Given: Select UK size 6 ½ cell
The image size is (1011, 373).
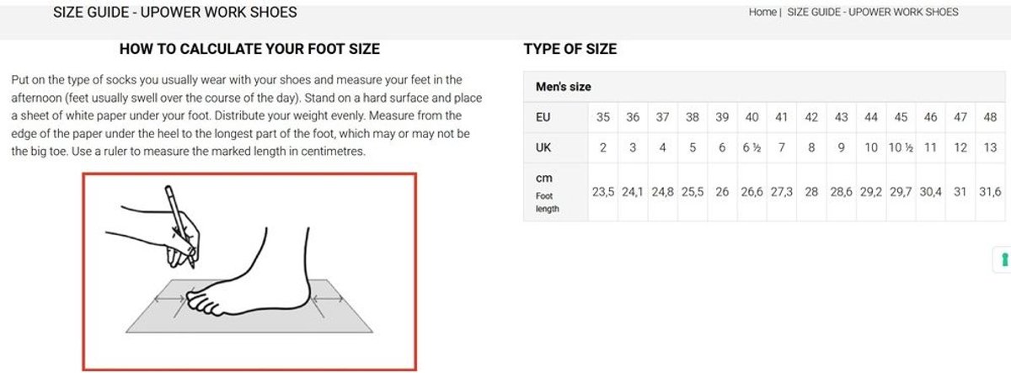Looking at the screenshot, I should (752, 147).
